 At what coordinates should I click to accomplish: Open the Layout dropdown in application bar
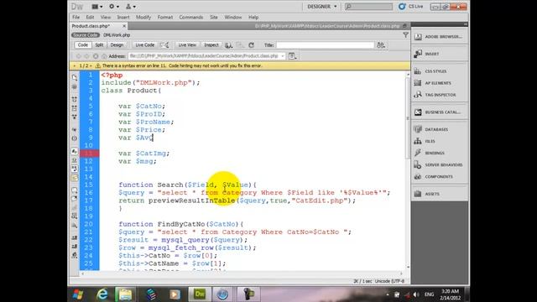[97, 7]
